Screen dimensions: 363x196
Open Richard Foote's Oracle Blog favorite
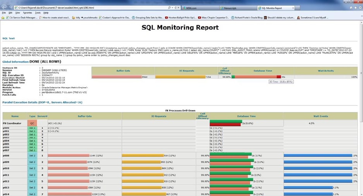(247, 18)
